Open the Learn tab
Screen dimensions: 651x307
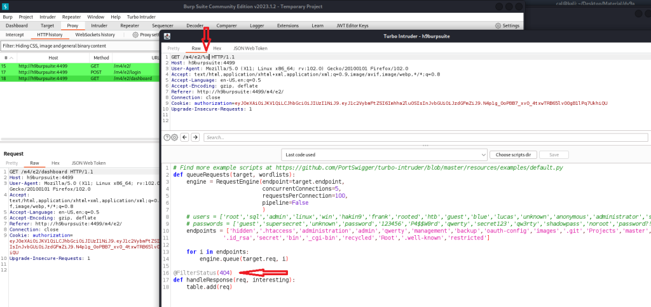pyautogui.click(x=318, y=25)
